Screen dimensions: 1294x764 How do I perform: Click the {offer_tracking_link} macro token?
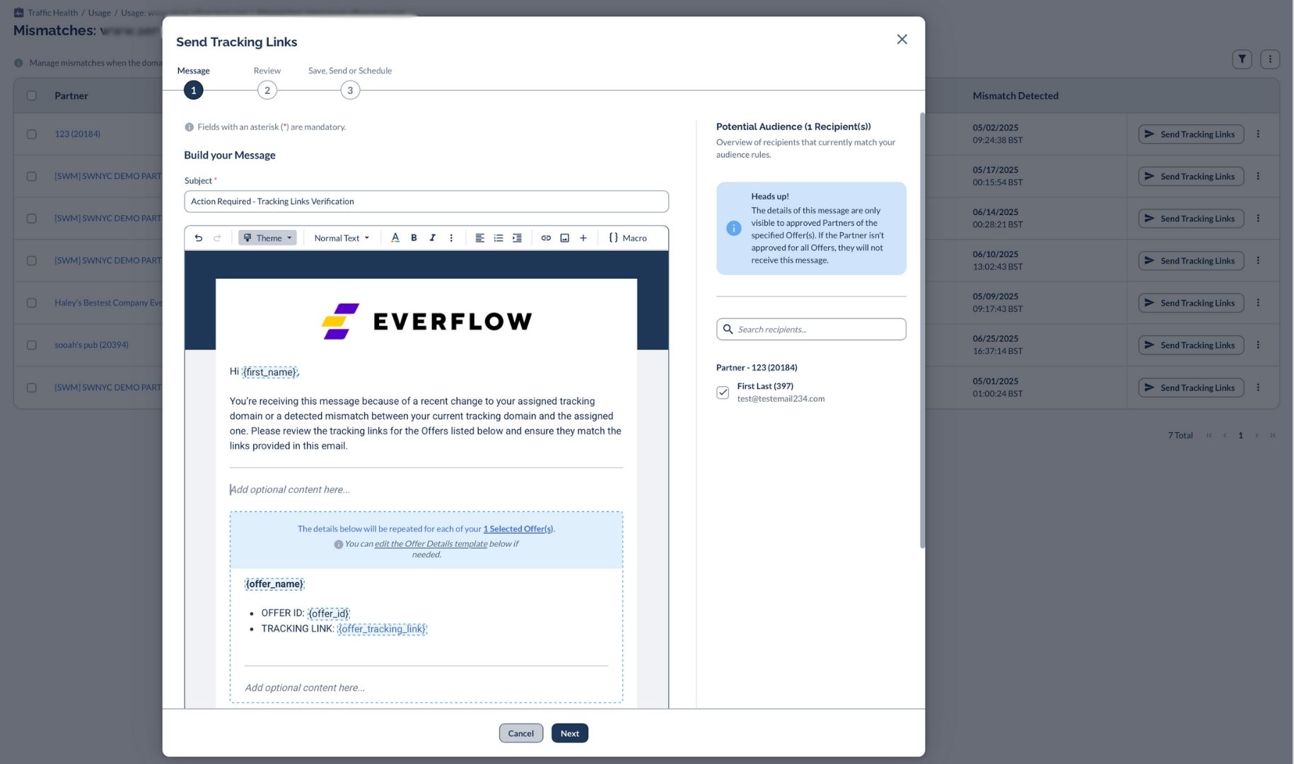click(382, 629)
